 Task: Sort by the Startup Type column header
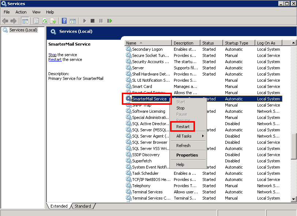(x=239, y=43)
